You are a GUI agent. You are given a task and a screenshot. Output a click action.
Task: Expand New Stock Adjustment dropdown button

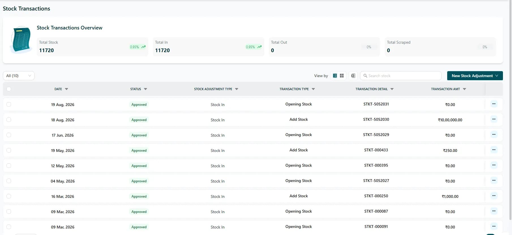[x=475, y=76]
